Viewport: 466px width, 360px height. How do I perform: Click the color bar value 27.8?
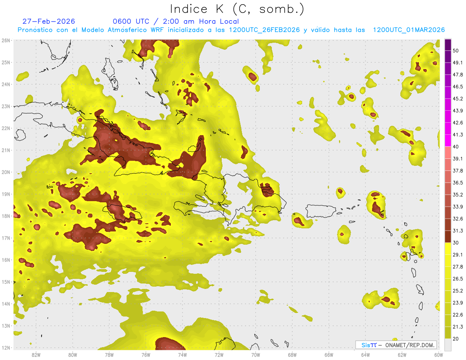pos(458,267)
